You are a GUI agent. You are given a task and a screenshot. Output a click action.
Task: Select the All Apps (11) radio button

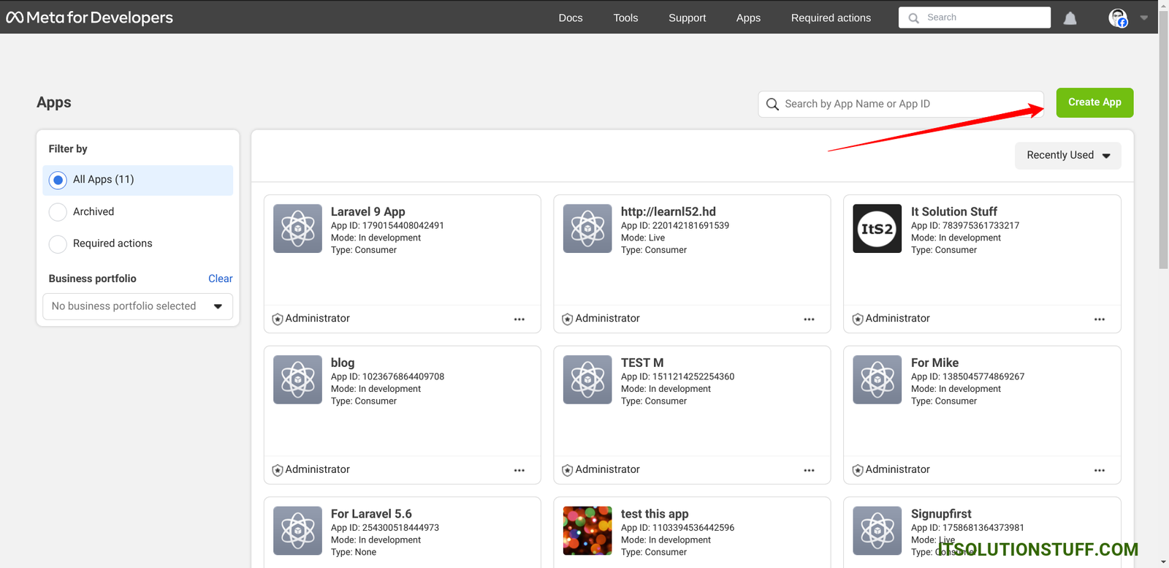(x=58, y=180)
